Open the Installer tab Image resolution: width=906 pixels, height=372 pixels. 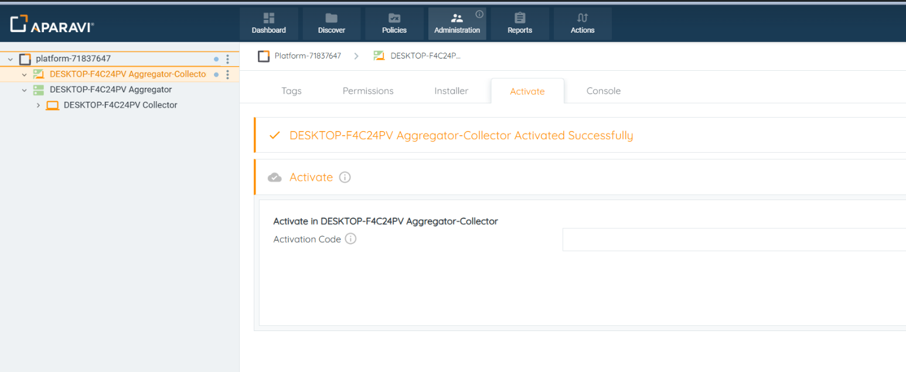click(x=451, y=91)
